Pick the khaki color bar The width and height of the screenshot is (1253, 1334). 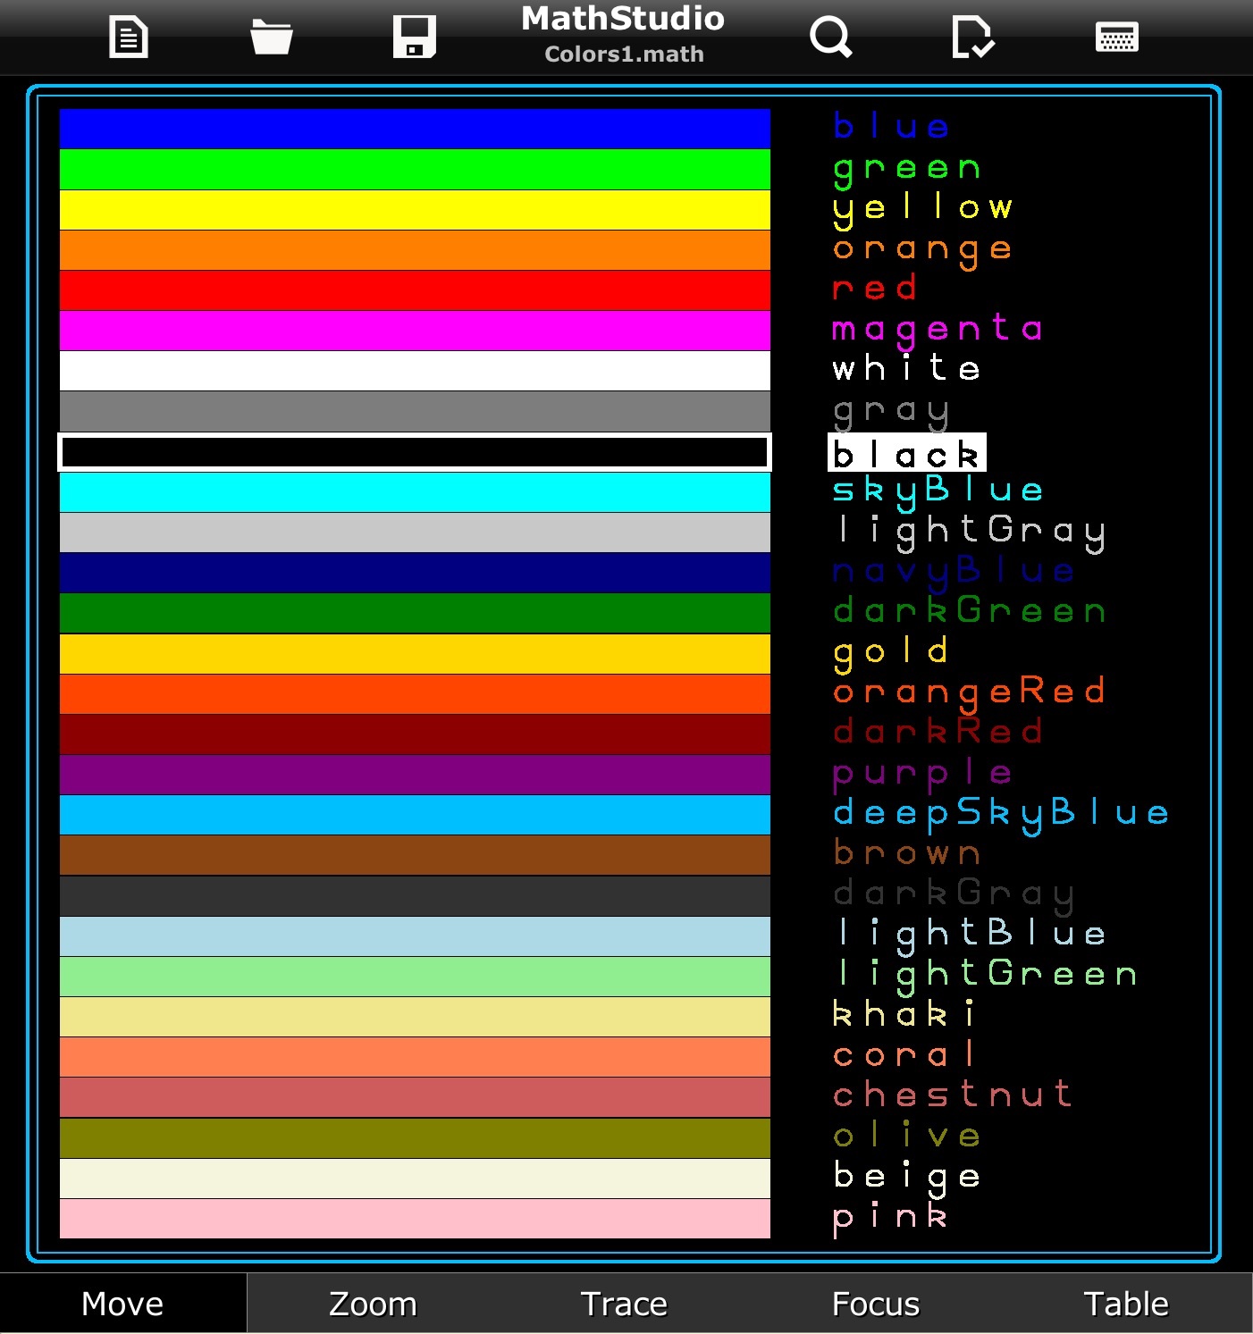click(x=415, y=1017)
